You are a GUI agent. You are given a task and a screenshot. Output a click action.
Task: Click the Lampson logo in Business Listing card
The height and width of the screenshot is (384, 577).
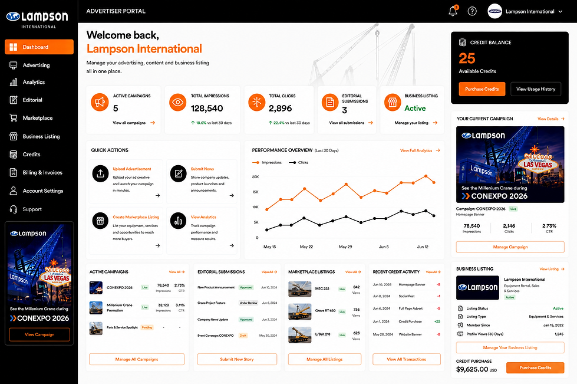[x=477, y=287]
